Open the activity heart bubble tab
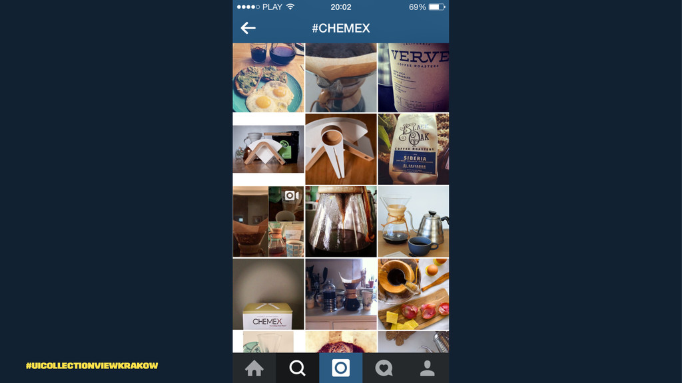 pyautogui.click(x=384, y=368)
